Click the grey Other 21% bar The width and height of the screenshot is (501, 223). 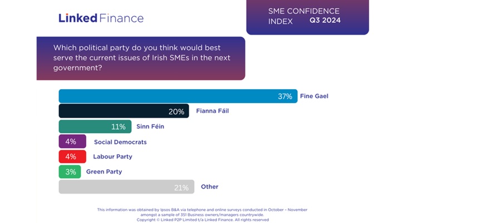point(126,187)
